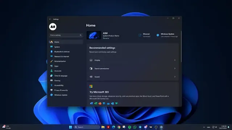Click the Windows Update sync icon in header

(x=158, y=35)
